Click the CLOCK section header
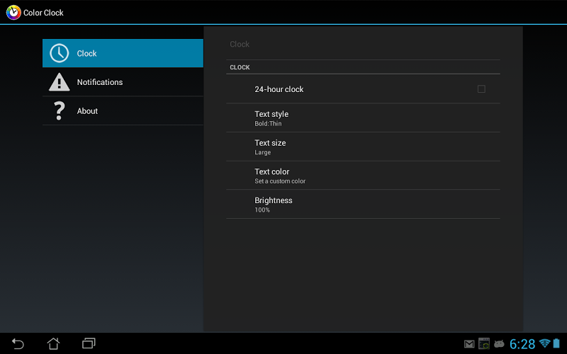The width and height of the screenshot is (567, 354). click(x=240, y=67)
